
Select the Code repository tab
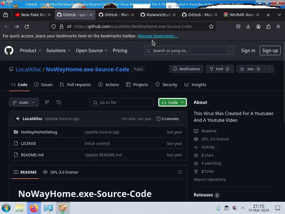click(19, 85)
